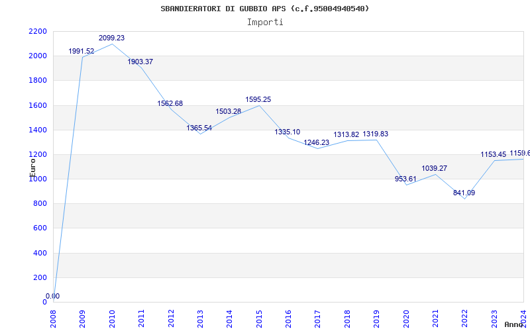Click the 1562.68 data label
Viewport: 530px width, 331px height.
tap(170, 103)
